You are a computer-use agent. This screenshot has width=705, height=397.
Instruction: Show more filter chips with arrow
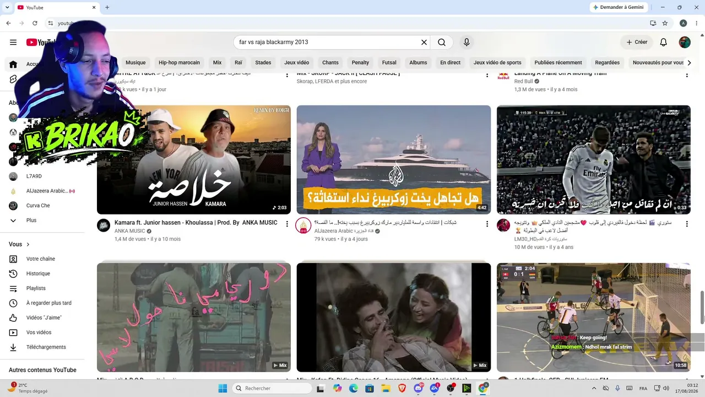(689, 63)
